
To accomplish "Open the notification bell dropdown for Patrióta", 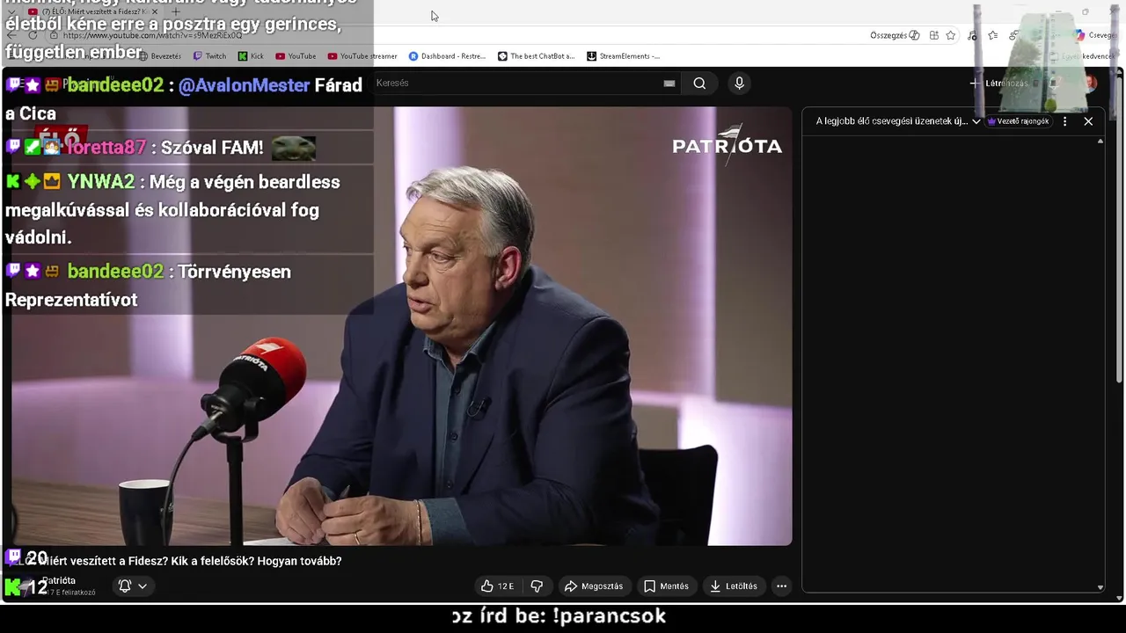I will tap(133, 586).
